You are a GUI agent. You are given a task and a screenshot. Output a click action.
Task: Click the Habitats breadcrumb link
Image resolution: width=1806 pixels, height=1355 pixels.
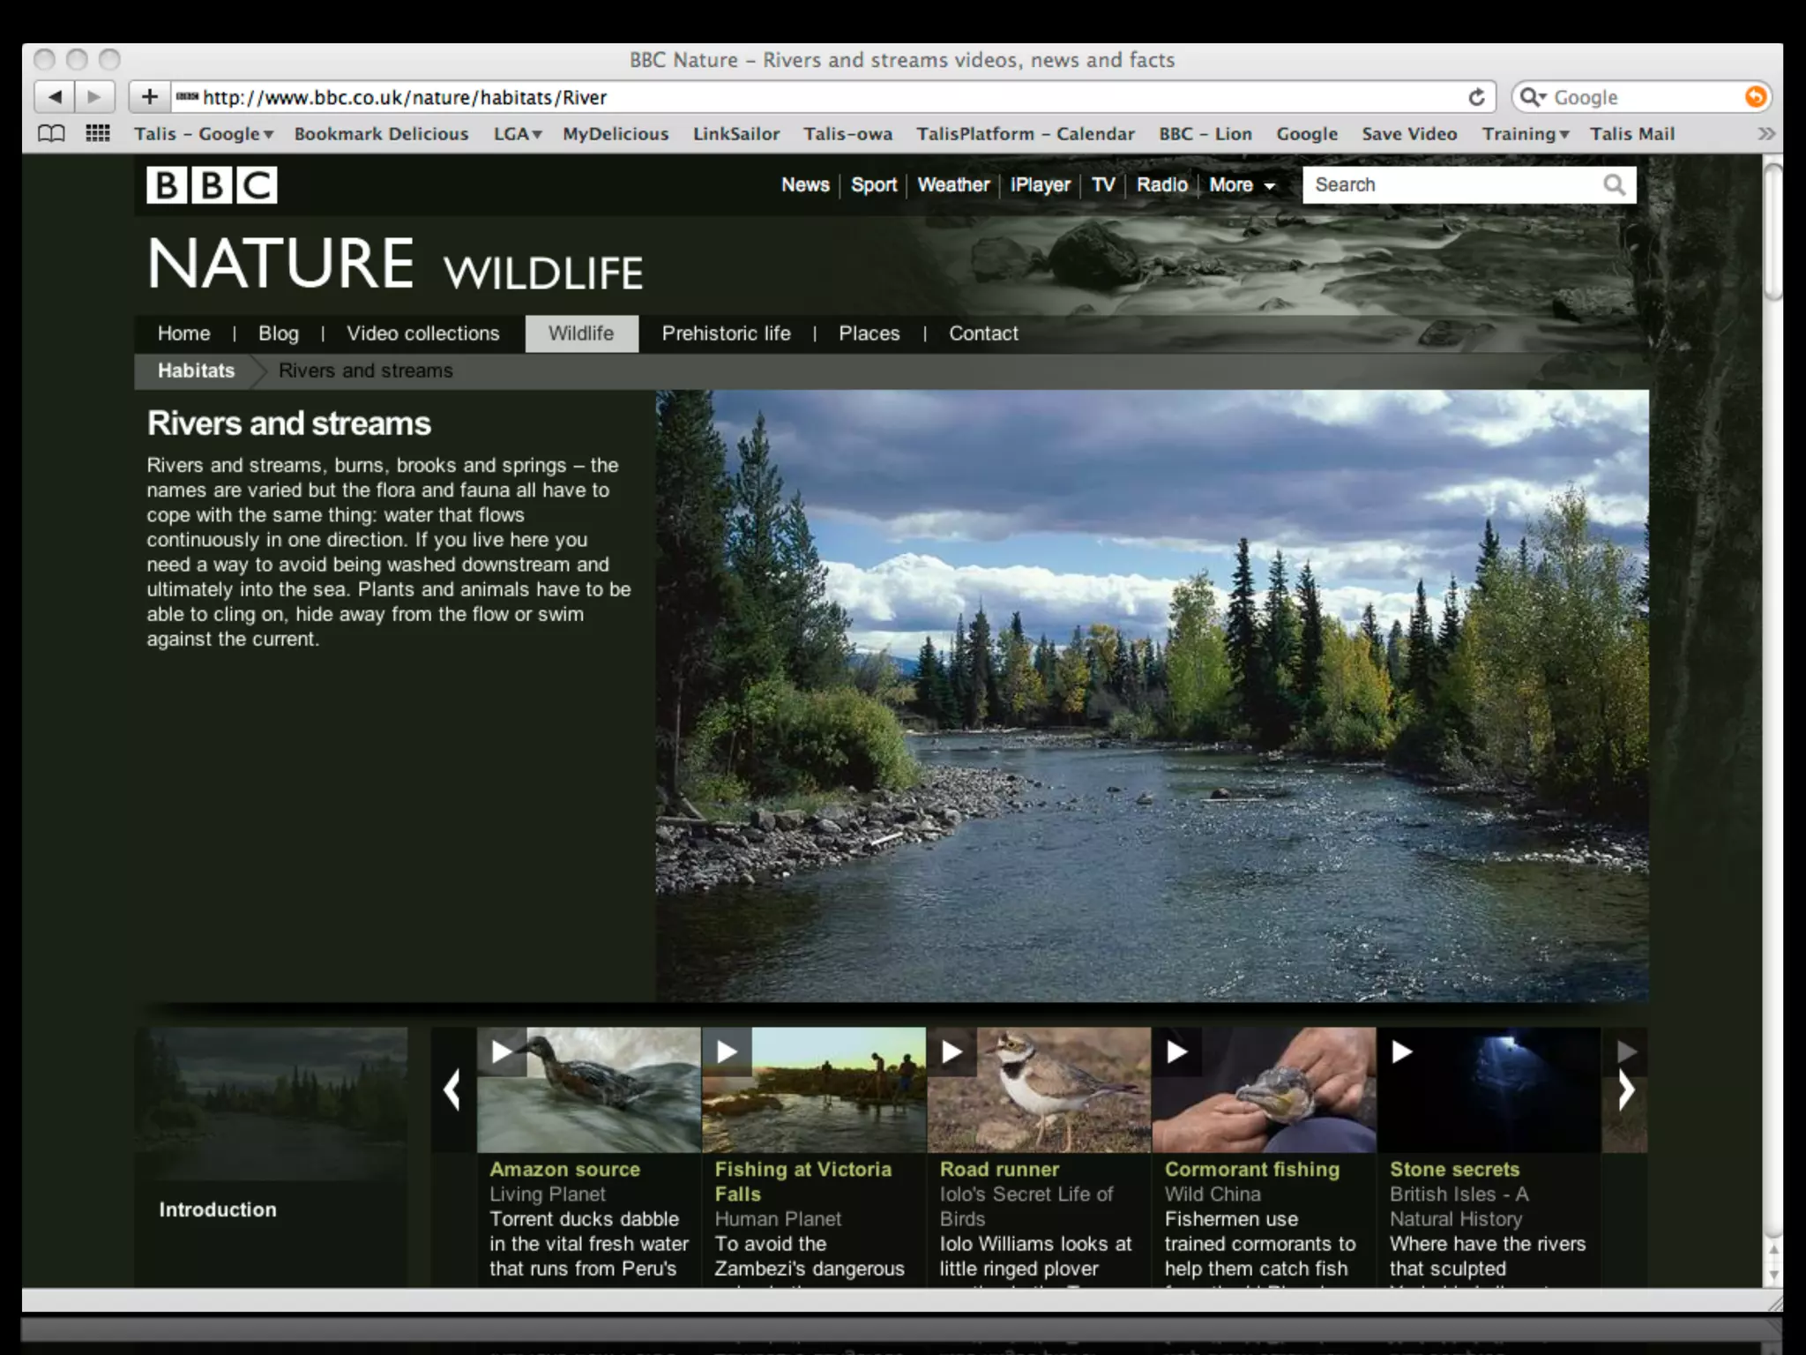pos(196,371)
